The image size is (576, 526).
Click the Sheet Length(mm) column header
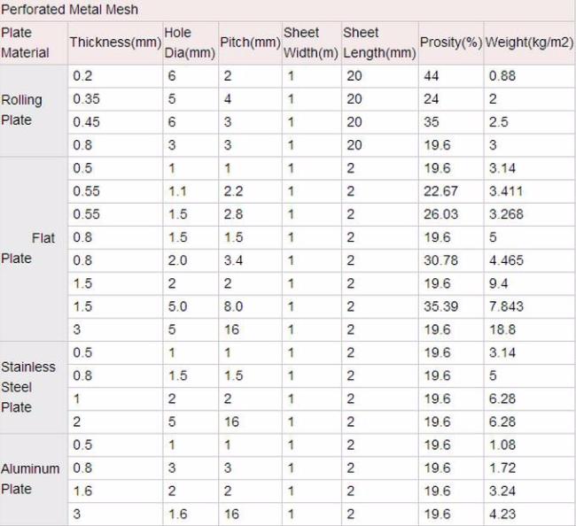pyautogui.click(x=379, y=43)
